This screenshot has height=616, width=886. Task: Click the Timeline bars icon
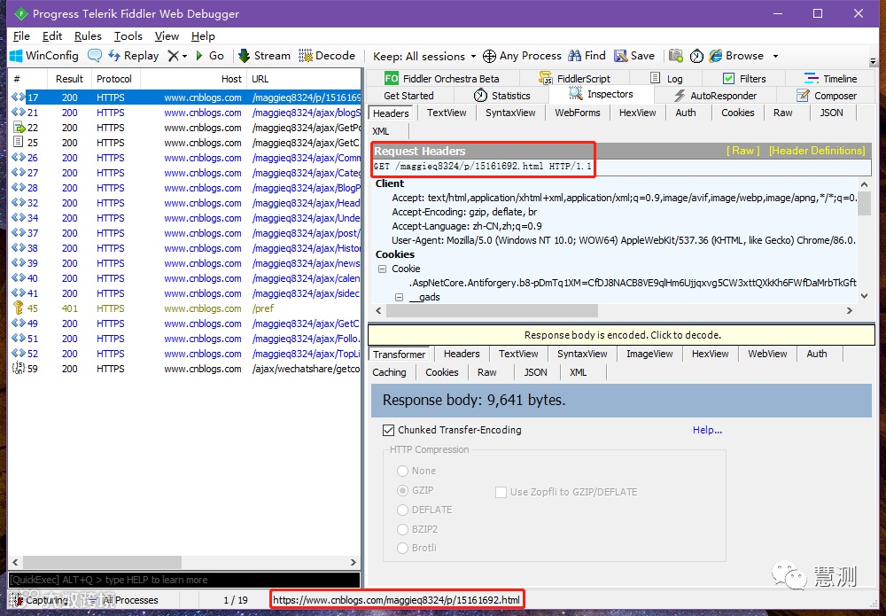[812, 78]
